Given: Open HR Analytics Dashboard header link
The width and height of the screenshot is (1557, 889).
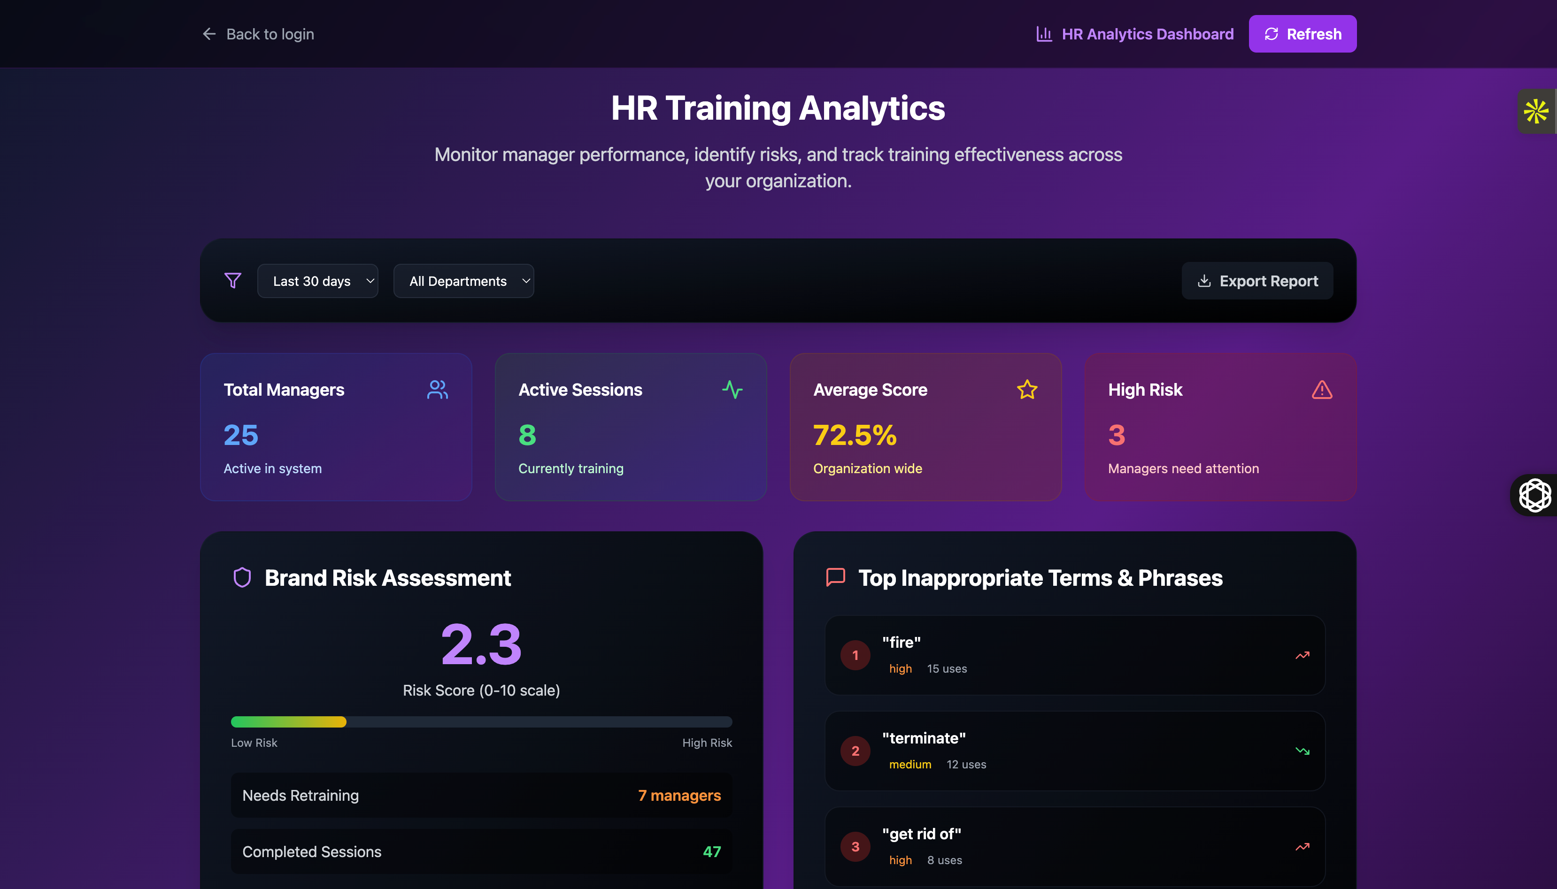Looking at the screenshot, I should click(1134, 34).
